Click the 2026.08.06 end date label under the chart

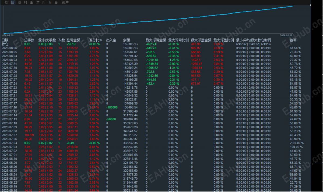click(286, 35)
